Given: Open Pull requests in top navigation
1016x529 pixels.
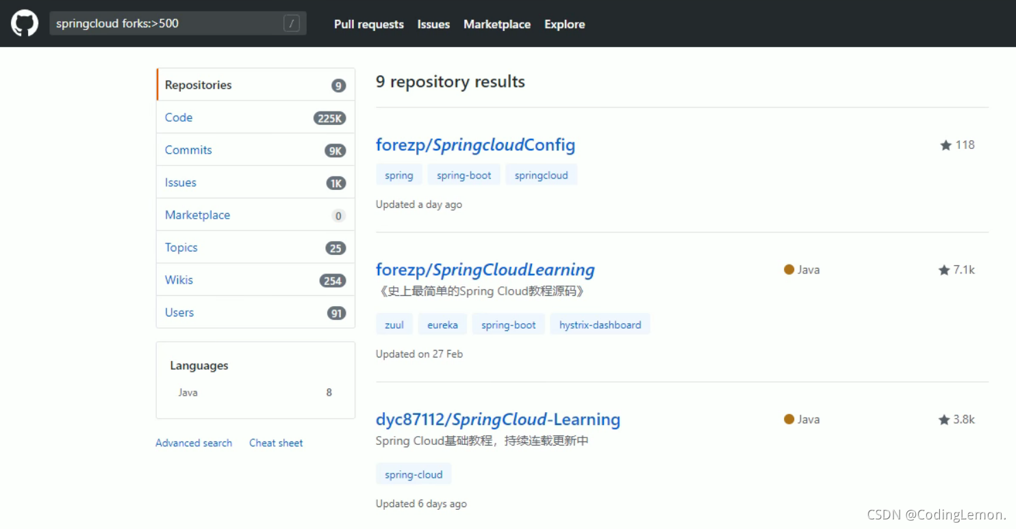Looking at the screenshot, I should pos(369,24).
